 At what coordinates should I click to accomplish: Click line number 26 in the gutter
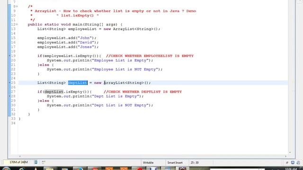(x=13, y=87)
